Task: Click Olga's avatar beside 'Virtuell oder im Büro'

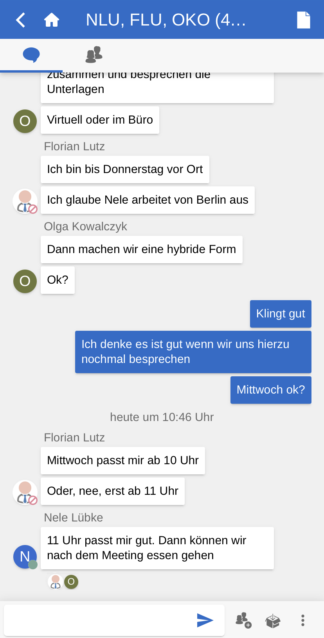Action: coord(25,121)
